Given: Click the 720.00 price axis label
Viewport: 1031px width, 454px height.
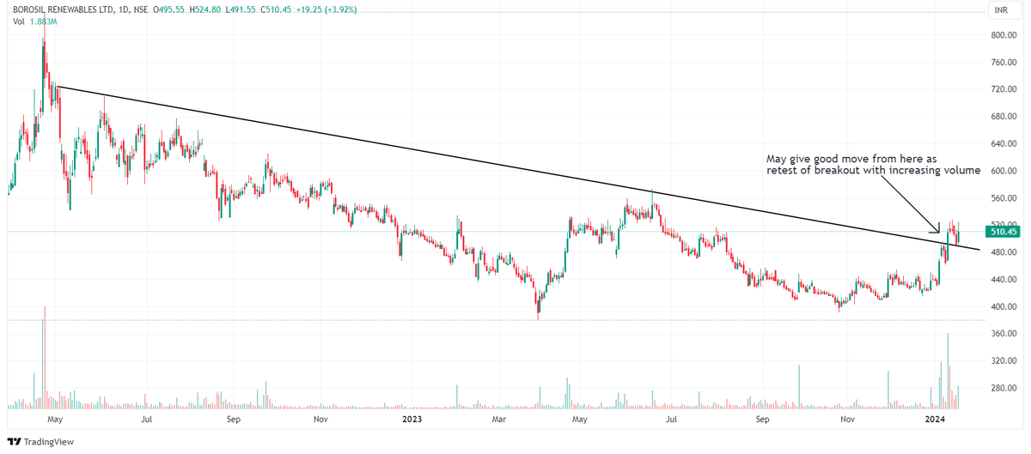Looking at the screenshot, I should 1003,89.
